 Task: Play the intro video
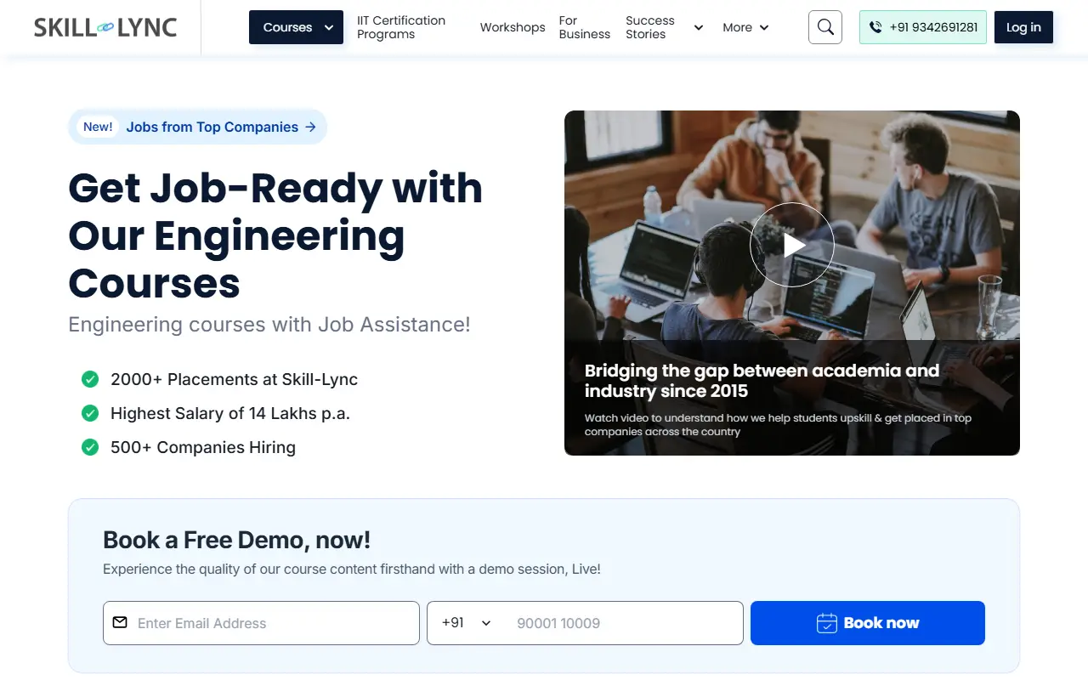(x=792, y=245)
